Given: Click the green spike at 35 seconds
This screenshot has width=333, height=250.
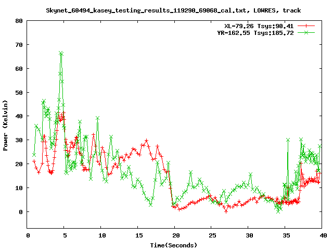Looking at the screenshot, I should pyautogui.click(x=288, y=140).
